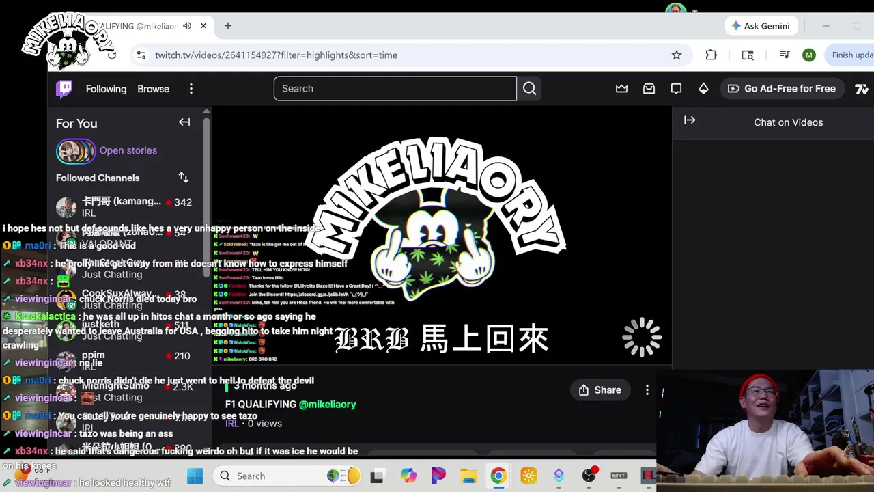874x492 pixels.
Task: Open the More options dots in Twitch nav
Action: click(191, 89)
